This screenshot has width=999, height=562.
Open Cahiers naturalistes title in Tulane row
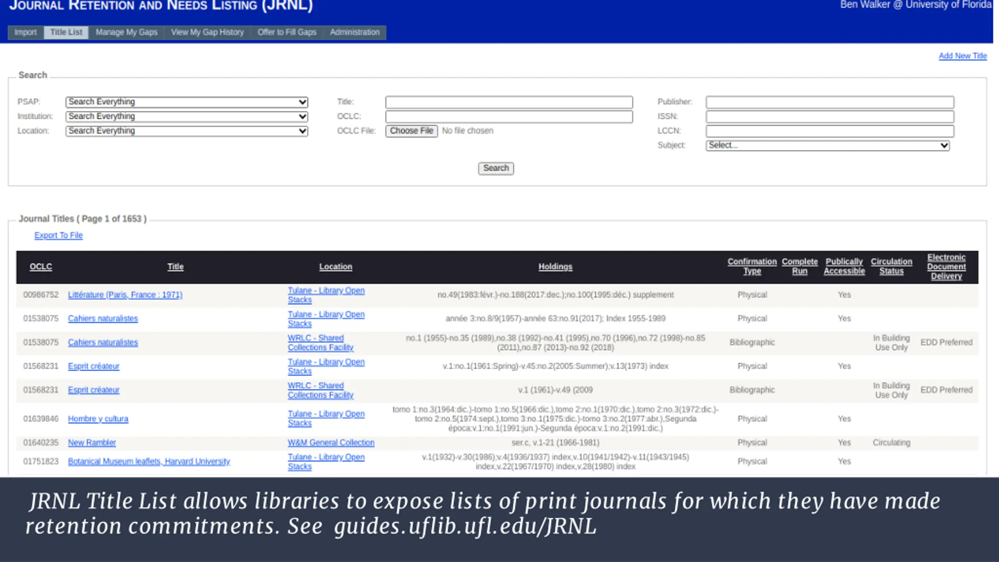coord(103,318)
